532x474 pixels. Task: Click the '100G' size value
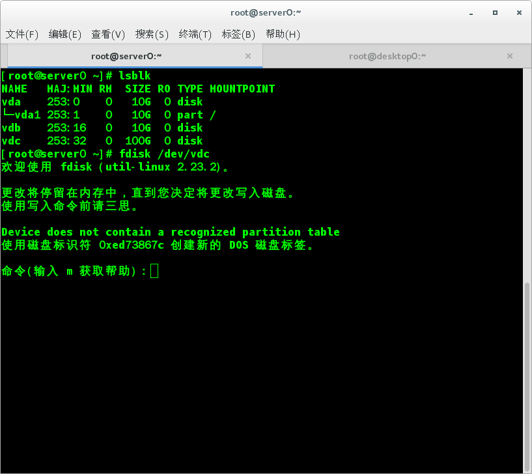pyautogui.click(x=138, y=141)
